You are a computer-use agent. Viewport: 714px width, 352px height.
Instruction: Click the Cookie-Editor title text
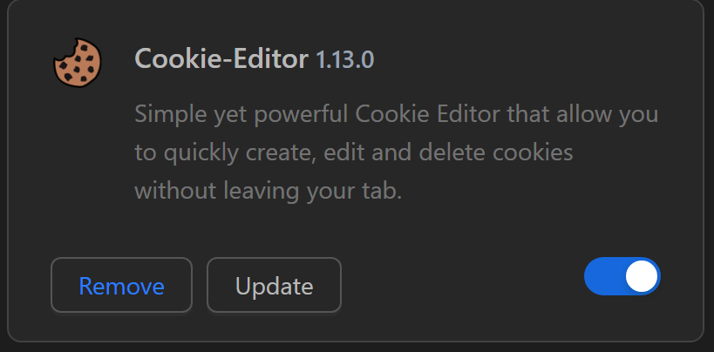point(221,59)
